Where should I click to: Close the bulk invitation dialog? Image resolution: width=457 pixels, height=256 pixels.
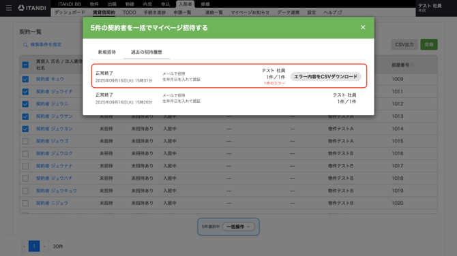click(x=363, y=27)
